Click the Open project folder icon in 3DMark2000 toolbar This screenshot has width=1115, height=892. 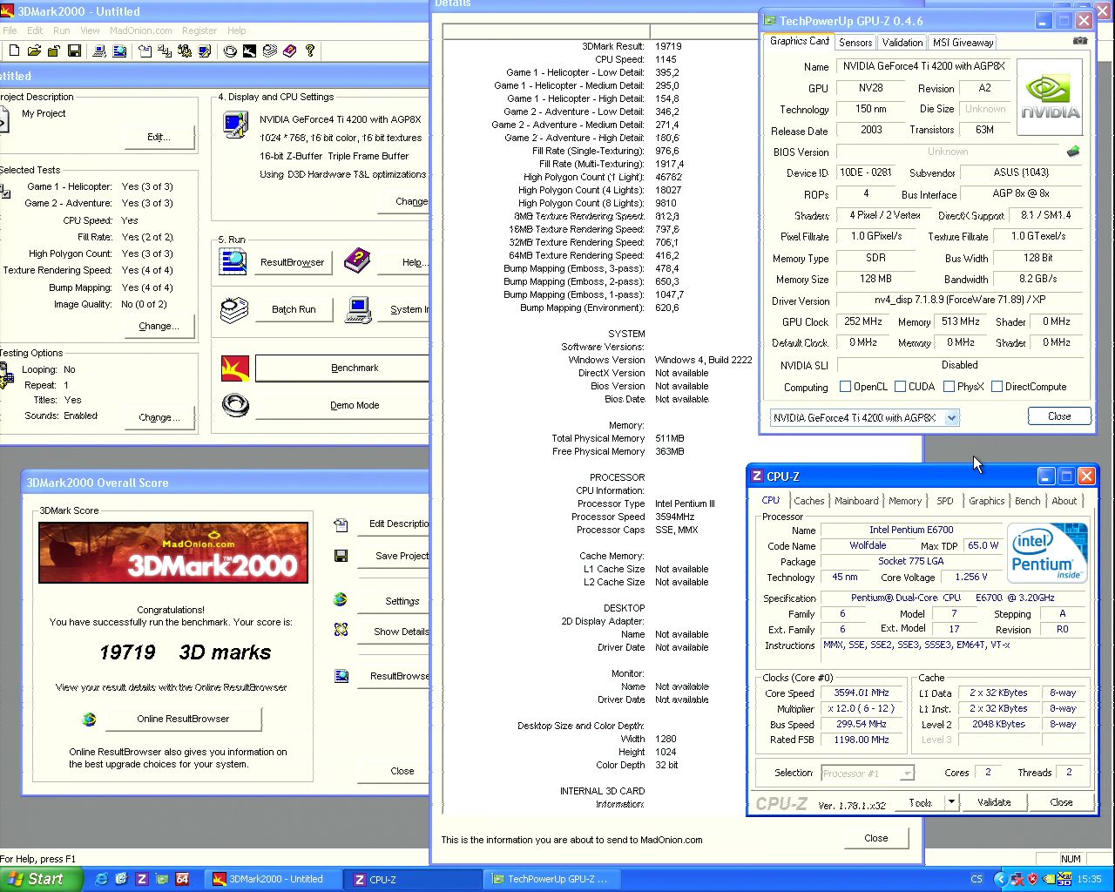point(35,51)
